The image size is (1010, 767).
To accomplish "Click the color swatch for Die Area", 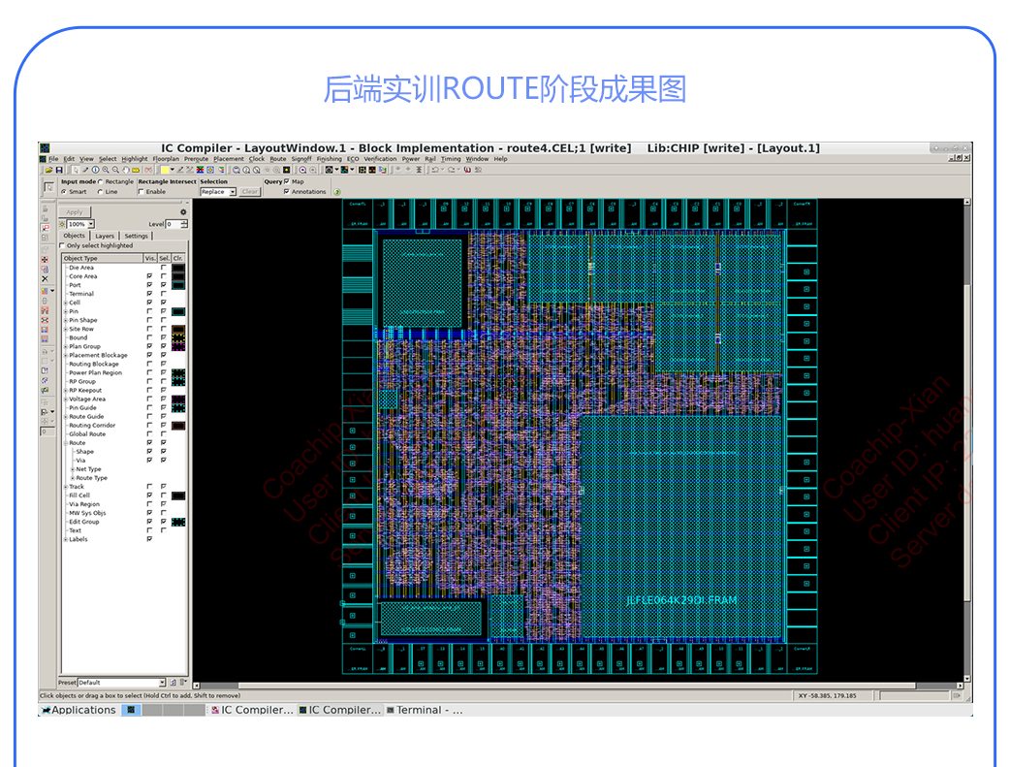I will (x=178, y=268).
